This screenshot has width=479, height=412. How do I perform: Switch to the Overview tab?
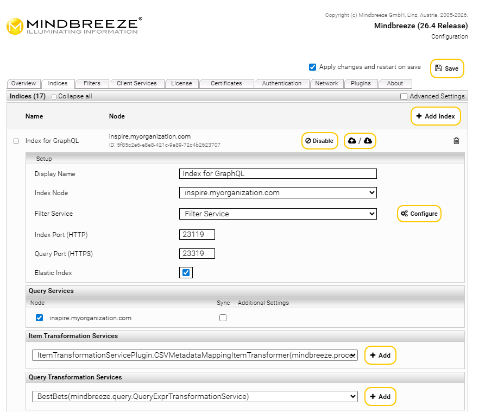coord(23,84)
